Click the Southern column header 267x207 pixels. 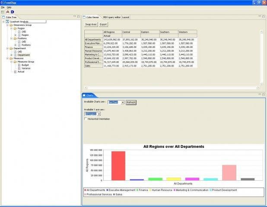tap(169, 32)
